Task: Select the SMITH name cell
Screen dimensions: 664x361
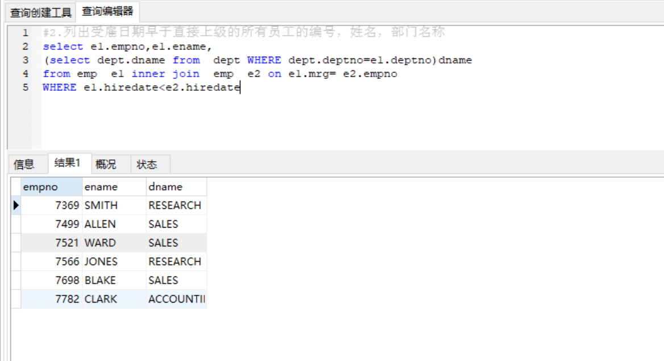Action: tap(114, 205)
